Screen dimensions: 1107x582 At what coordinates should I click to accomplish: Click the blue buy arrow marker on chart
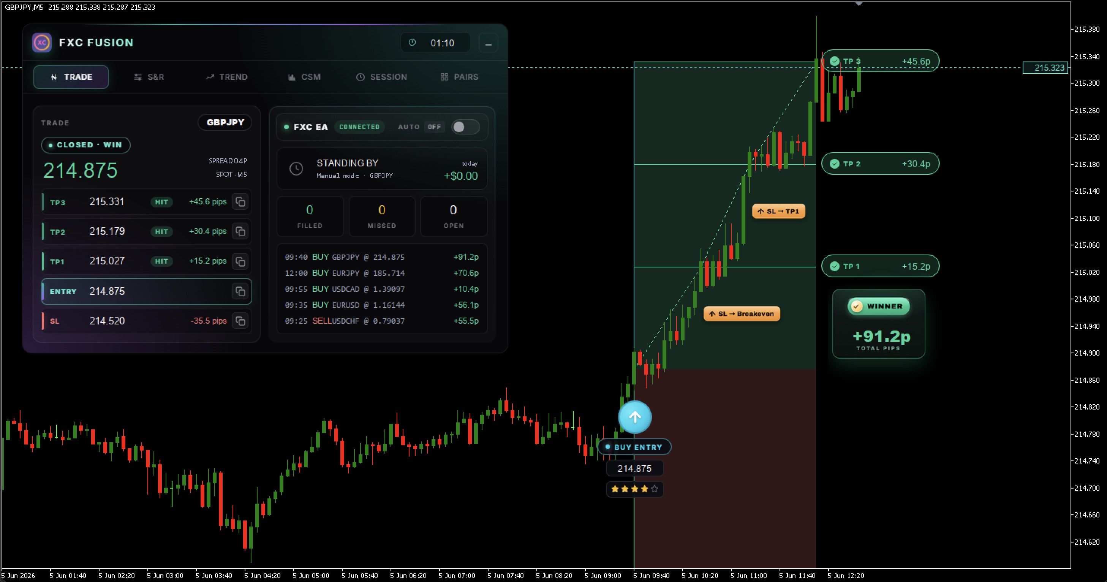[635, 417]
